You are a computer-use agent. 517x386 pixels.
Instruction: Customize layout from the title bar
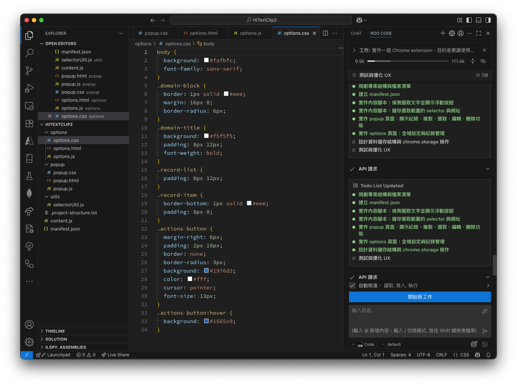[x=460, y=20]
